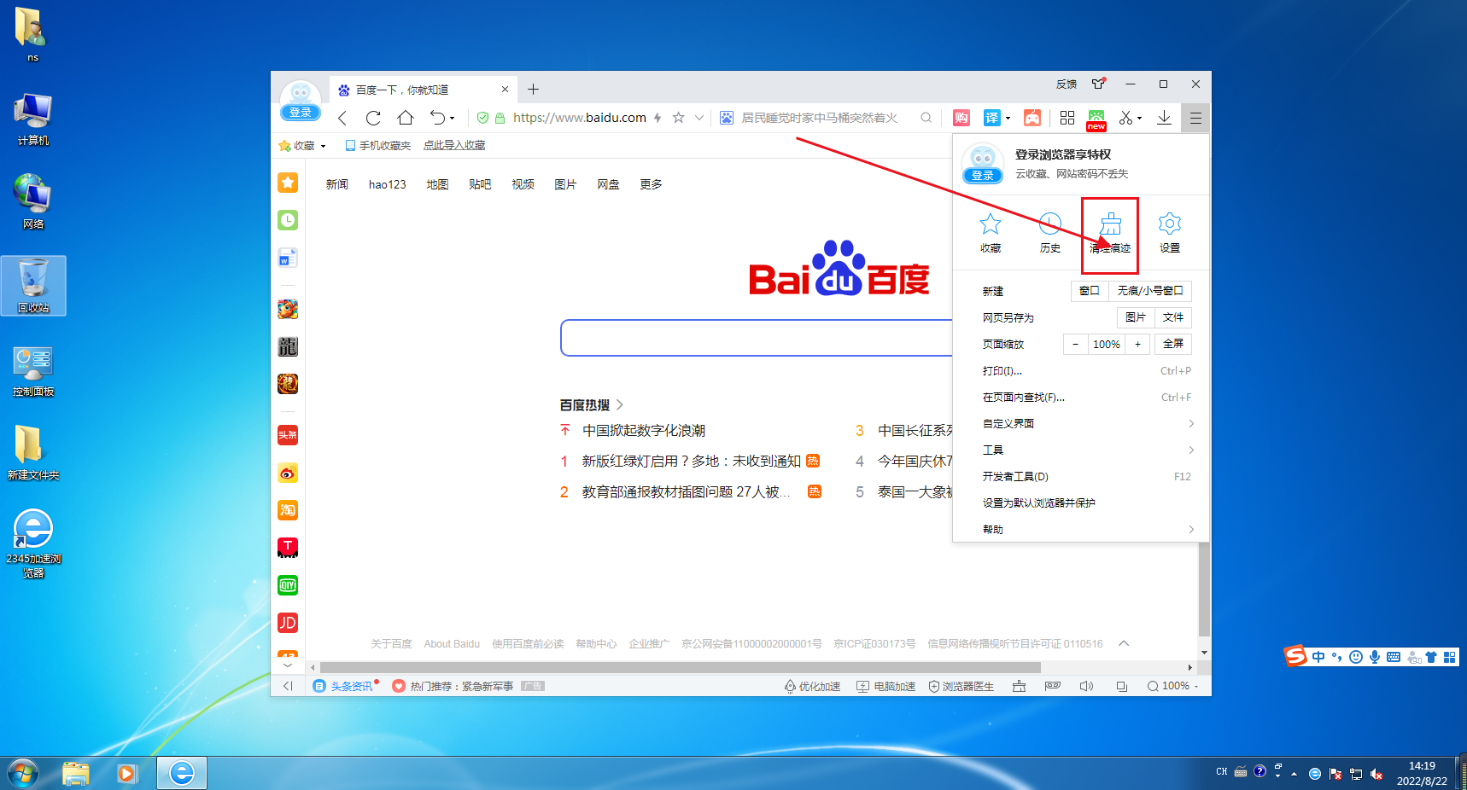The image size is (1467, 790).
Task: Save webpage as 文件 button
Action: pyautogui.click(x=1173, y=317)
